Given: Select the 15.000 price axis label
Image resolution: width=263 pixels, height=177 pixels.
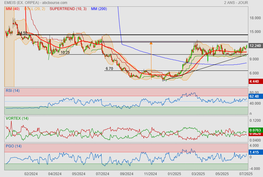Looking at the screenshot, I should click(255, 32).
